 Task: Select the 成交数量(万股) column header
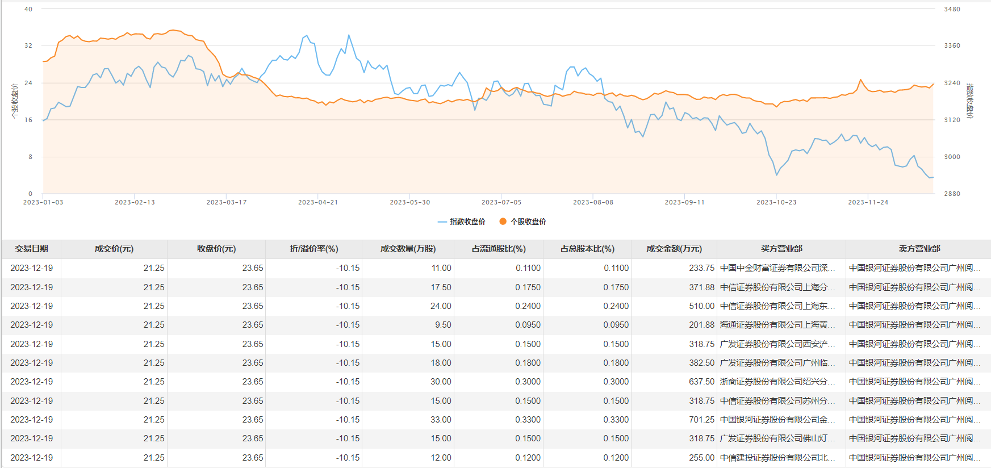(408, 249)
